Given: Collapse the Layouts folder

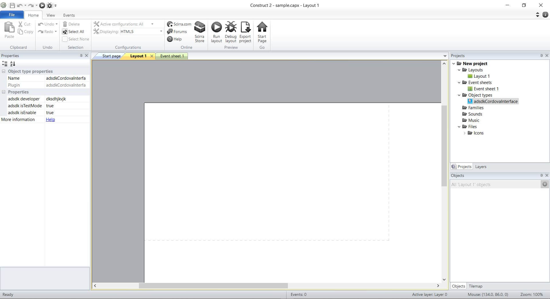Looking at the screenshot, I should tap(459, 70).
